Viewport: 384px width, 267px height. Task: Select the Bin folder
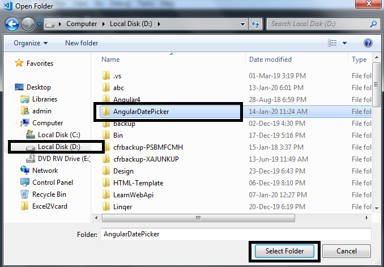pyautogui.click(x=118, y=135)
